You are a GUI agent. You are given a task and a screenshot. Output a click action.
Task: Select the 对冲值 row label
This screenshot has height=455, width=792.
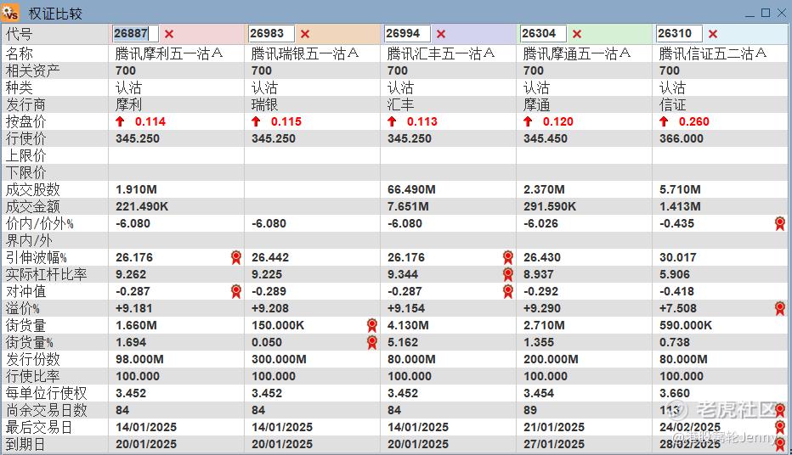click(25, 291)
